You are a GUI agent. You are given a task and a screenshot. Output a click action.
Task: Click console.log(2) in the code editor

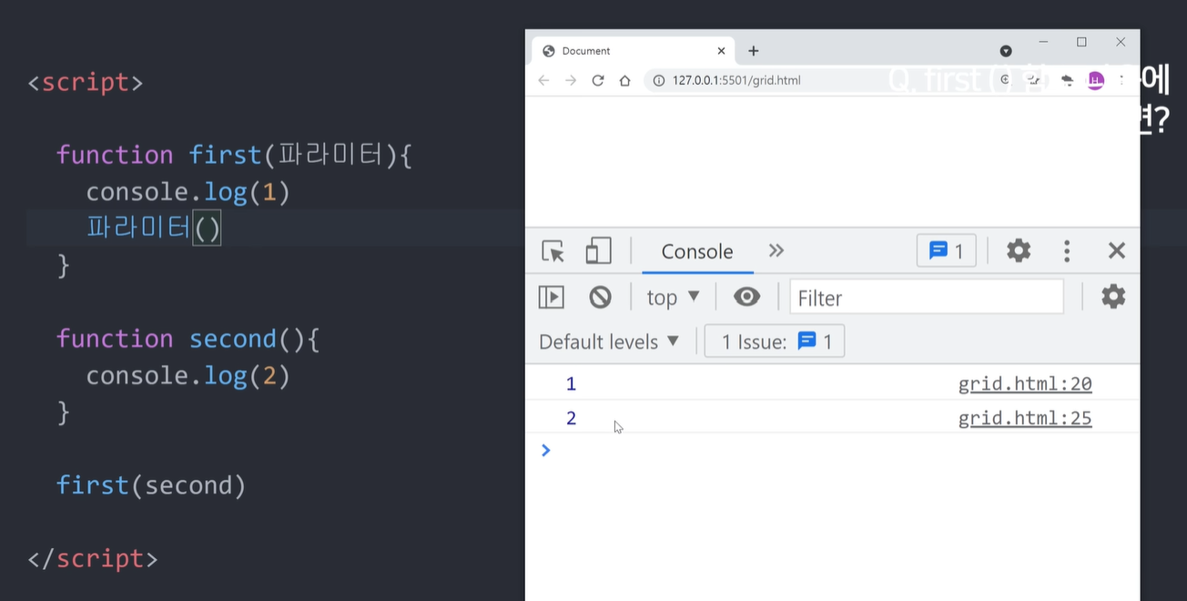[x=188, y=376]
